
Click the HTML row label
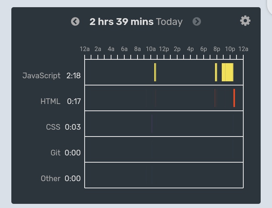coord(51,101)
